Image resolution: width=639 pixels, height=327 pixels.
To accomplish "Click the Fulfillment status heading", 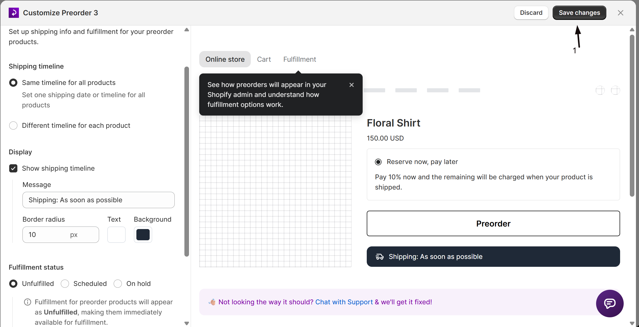I will pos(36,267).
